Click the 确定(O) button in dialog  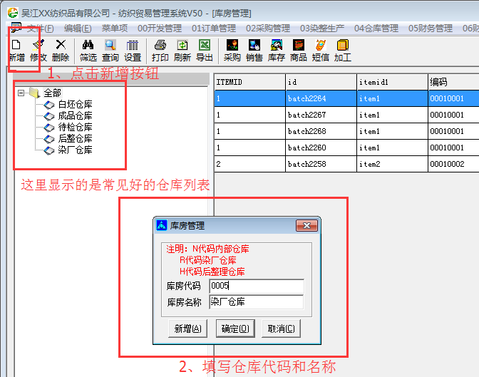pos(235,329)
